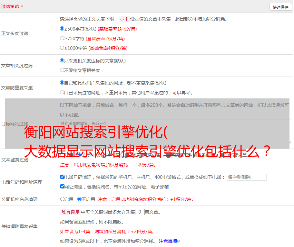Select 不启用 for 公司机构名称清理
This screenshot has width=294, height=247.
(x=79, y=199)
